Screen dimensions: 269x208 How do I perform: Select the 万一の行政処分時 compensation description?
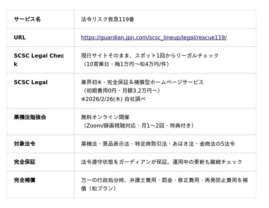point(164,184)
